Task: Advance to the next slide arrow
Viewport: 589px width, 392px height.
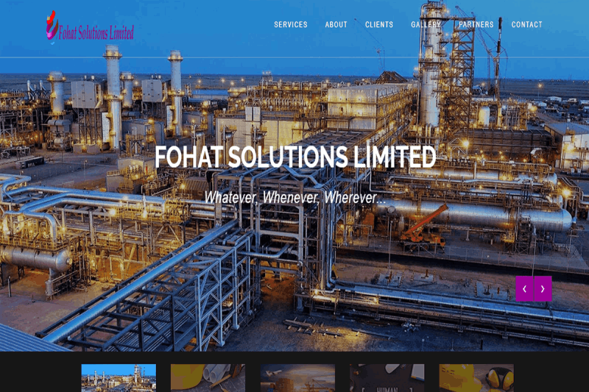Action: [543, 289]
